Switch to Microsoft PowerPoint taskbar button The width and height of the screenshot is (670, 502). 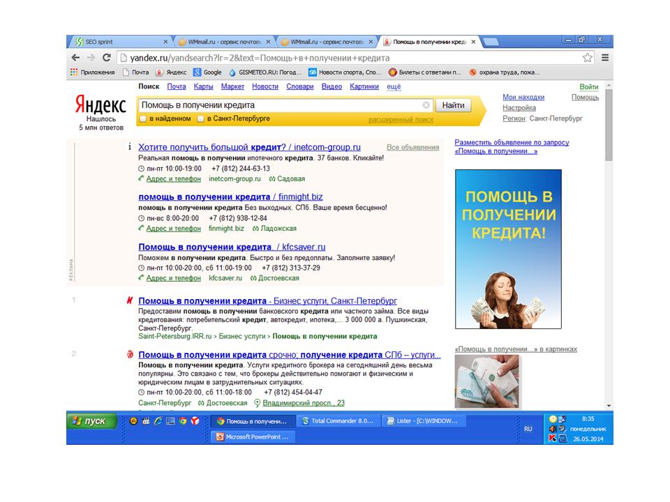click(x=253, y=436)
